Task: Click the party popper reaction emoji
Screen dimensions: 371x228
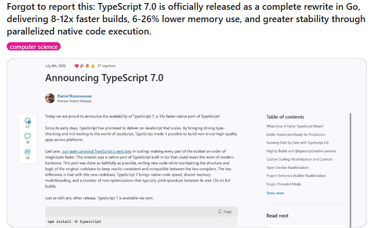Action: coord(82,66)
